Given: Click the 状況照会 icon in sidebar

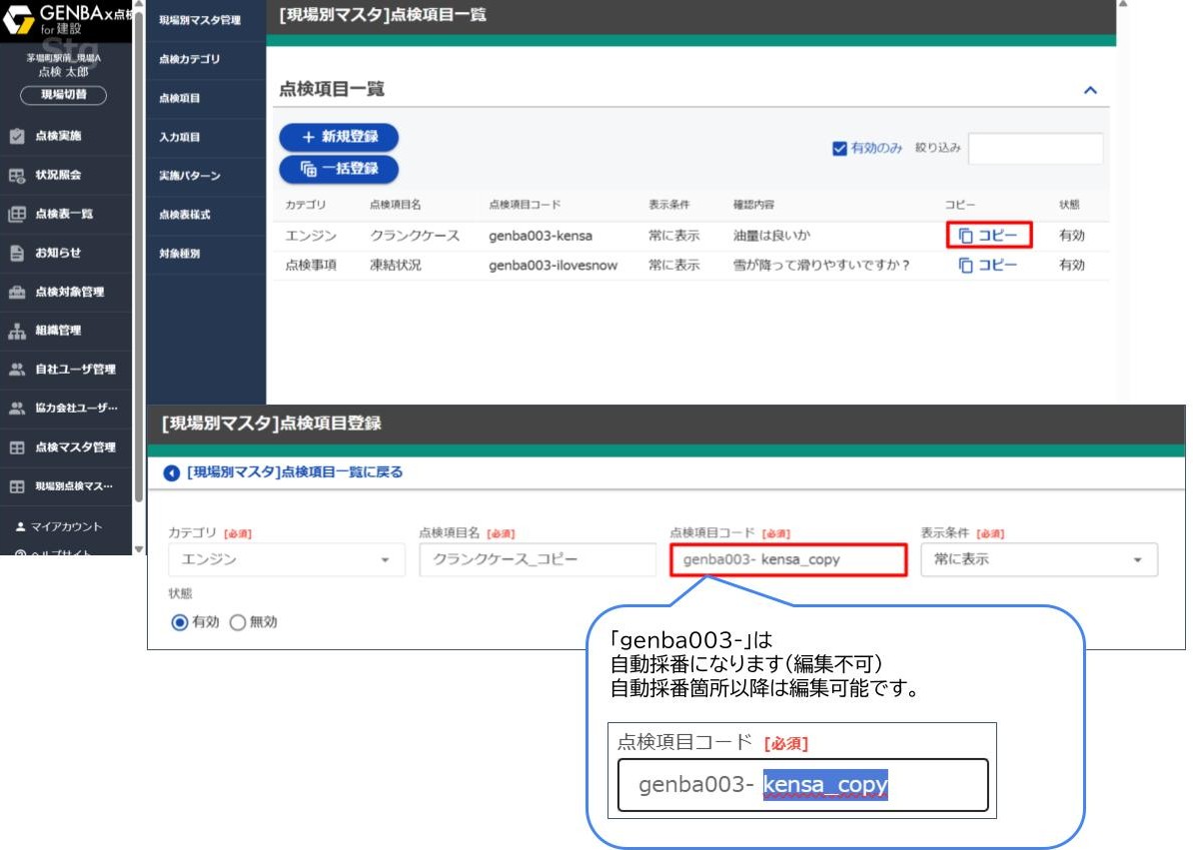Looking at the screenshot, I should click(x=17, y=175).
